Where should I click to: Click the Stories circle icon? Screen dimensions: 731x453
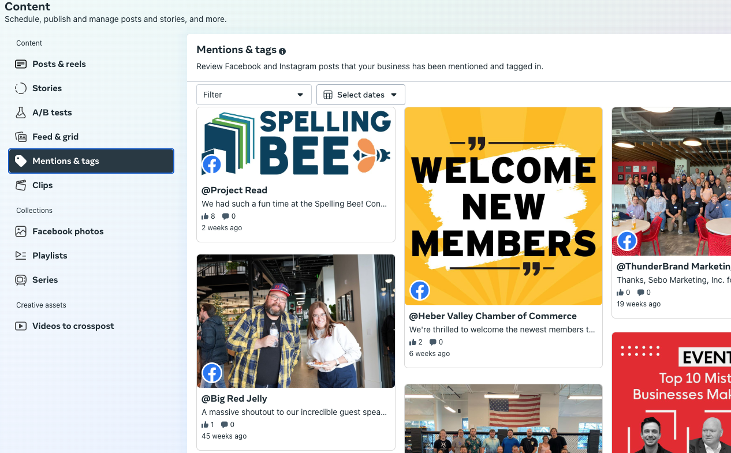[x=21, y=88]
